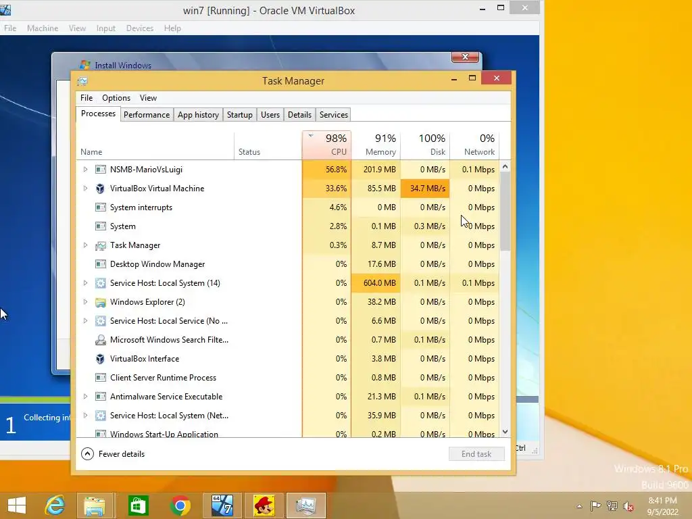Sort by the Disk column header
Viewport: 692px width, 519px height.
(x=425, y=145)
